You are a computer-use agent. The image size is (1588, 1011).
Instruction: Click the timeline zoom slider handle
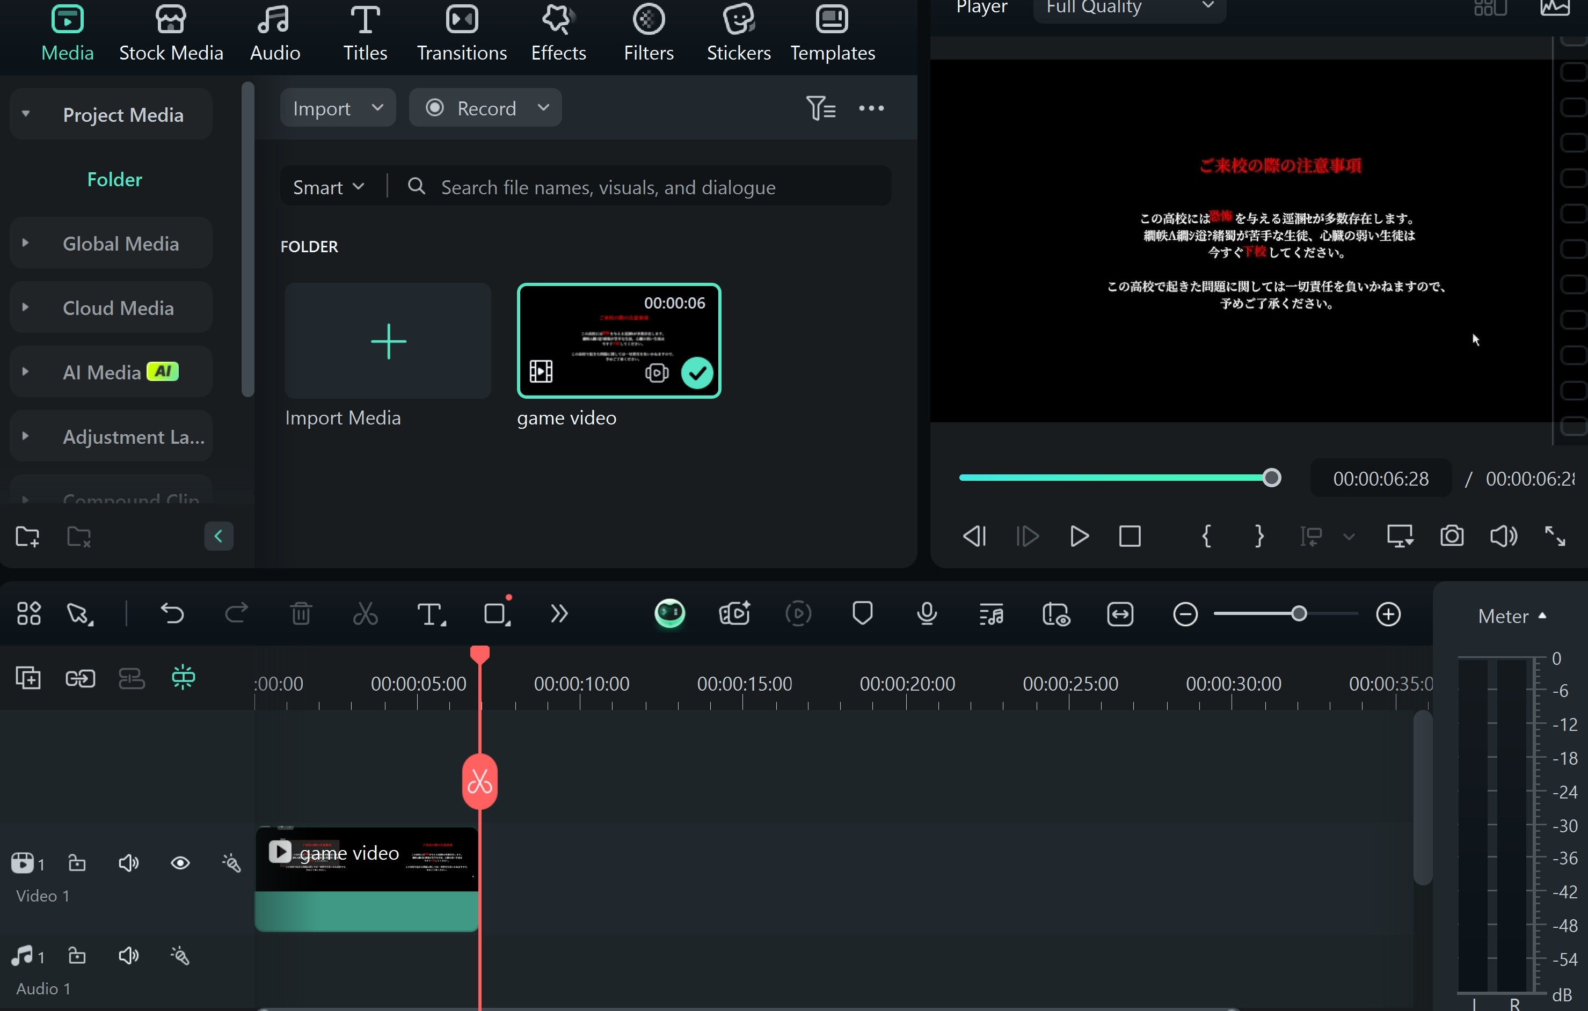tap(1299, 614)
